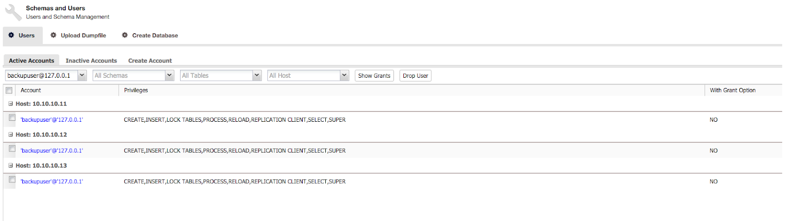Click the Users and Schema Management subtitle

[x=68, y=17]
